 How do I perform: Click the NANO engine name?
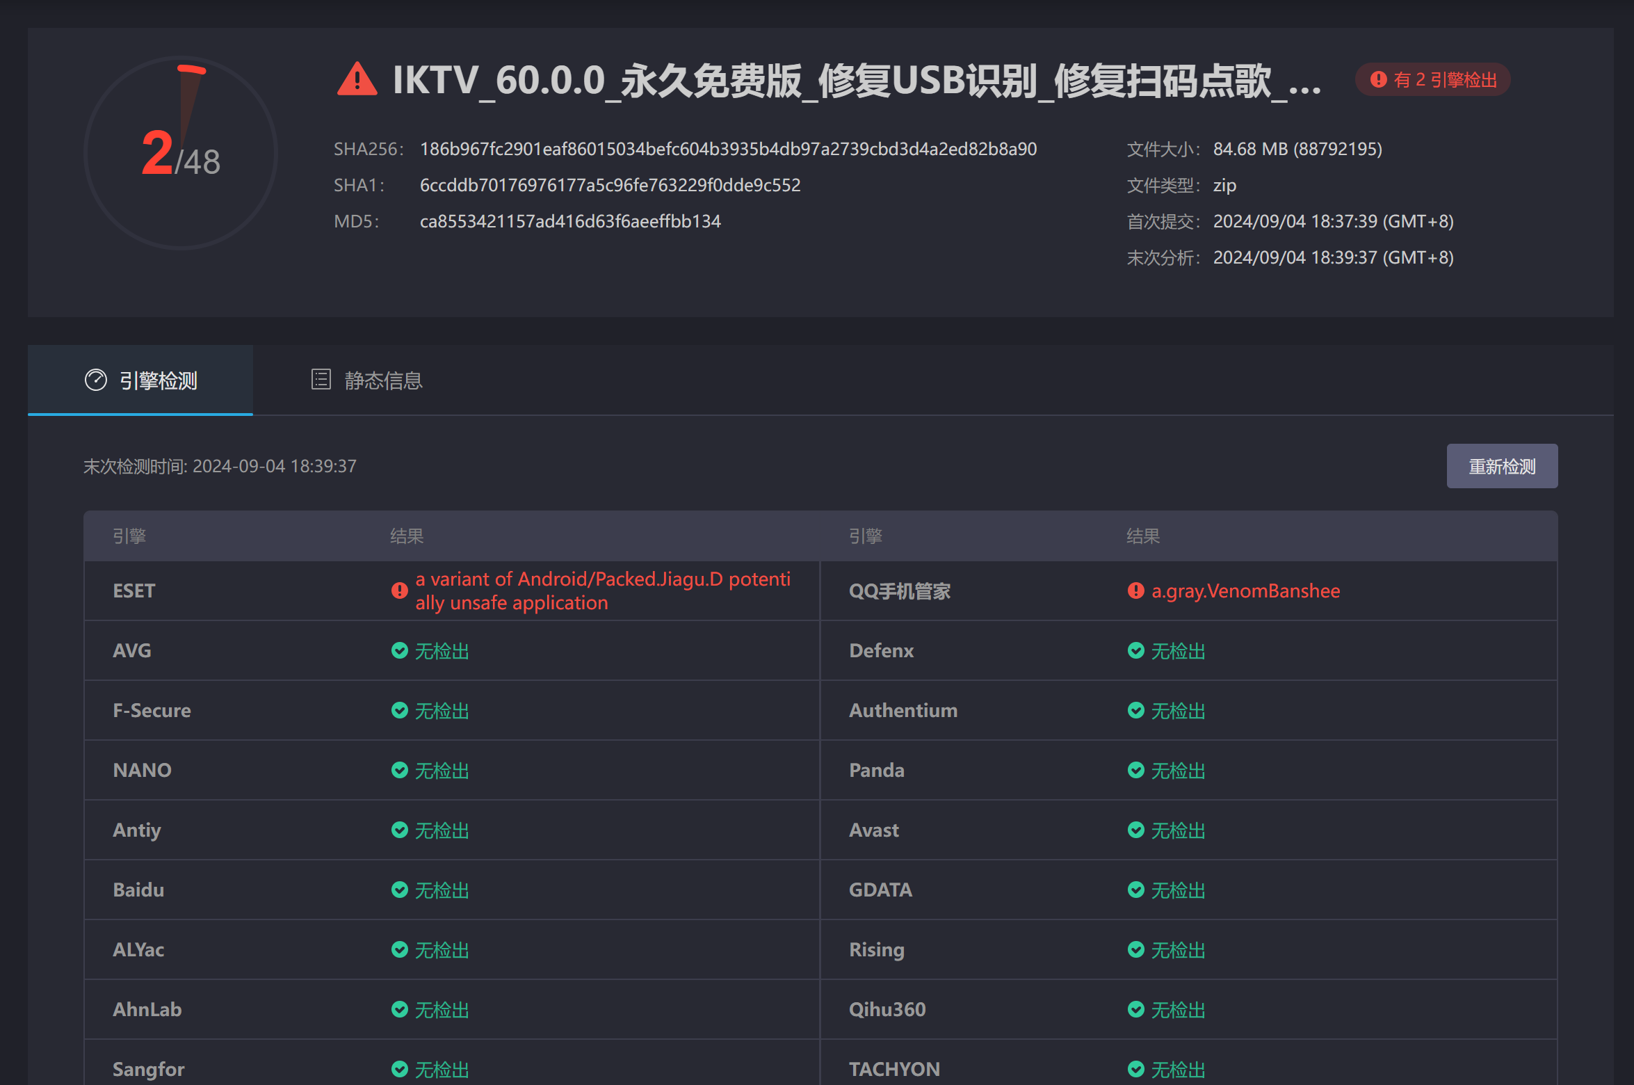click(142, 770)
